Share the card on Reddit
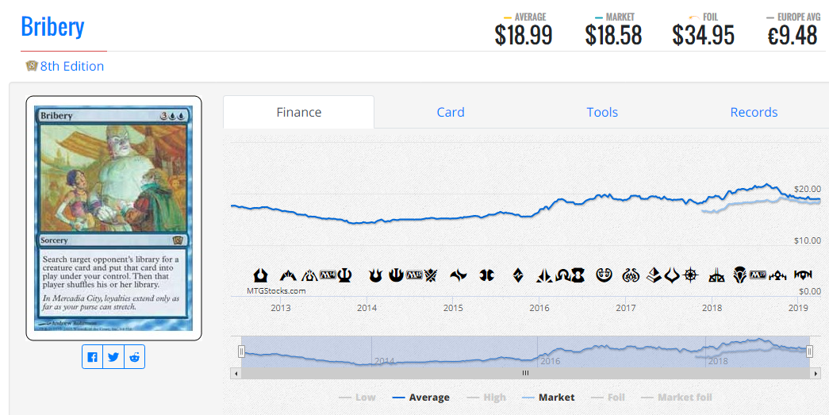Viewport: 829px width, 415px height. click(x=134, y=357)
